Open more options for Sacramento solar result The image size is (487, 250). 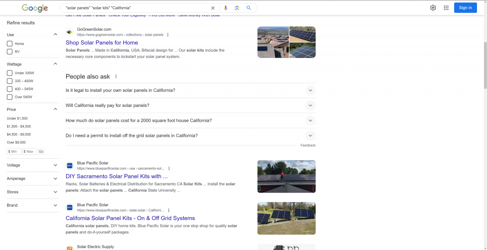(169, 169)
